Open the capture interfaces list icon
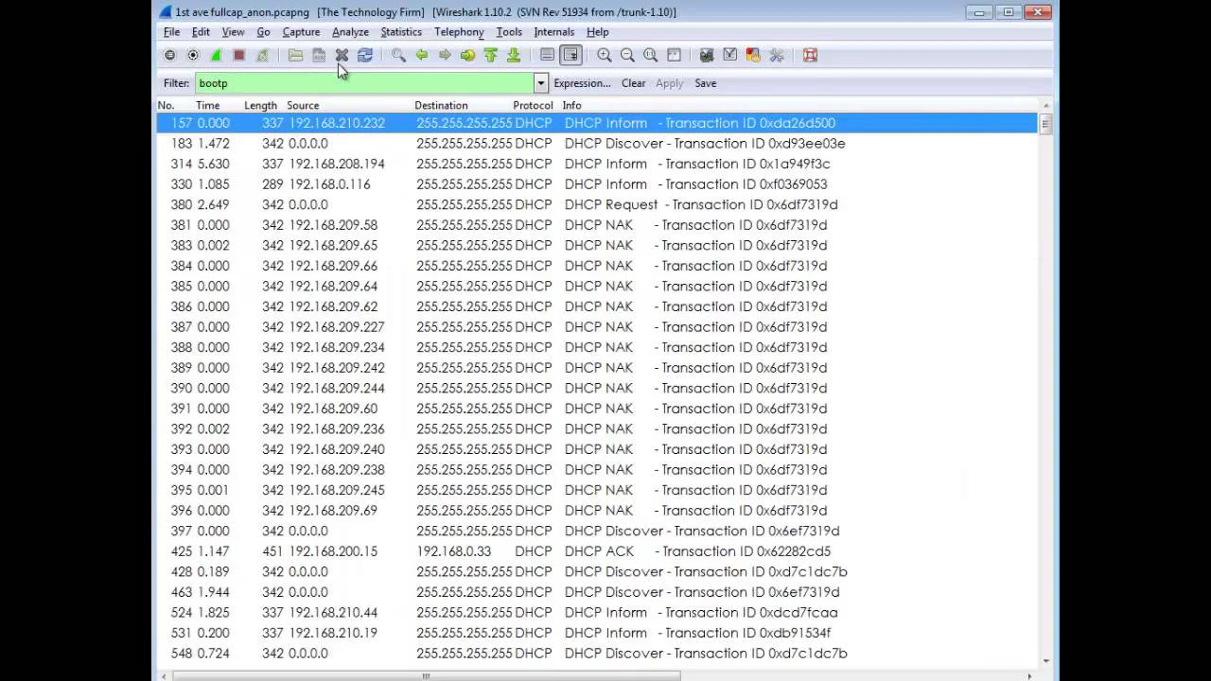Screen dimensions: 1211x681 coord(170,56)
